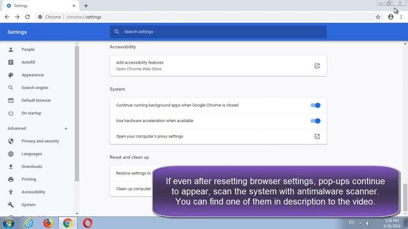Collapse the Advanced section arrow
This screenshot has height=229, width=408.
tap(66, 128)
